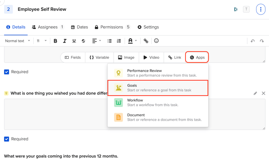Switch to the Assignees tab
269x163 pixels.
pyautogui.click(x=48, y=27)
